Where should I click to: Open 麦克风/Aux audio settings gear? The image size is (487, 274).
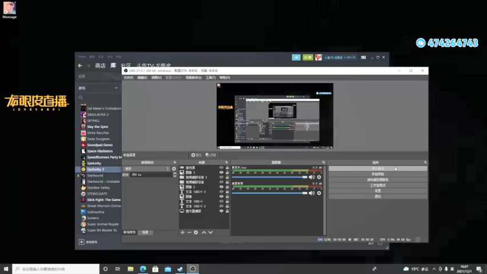(x=319, y=177)
